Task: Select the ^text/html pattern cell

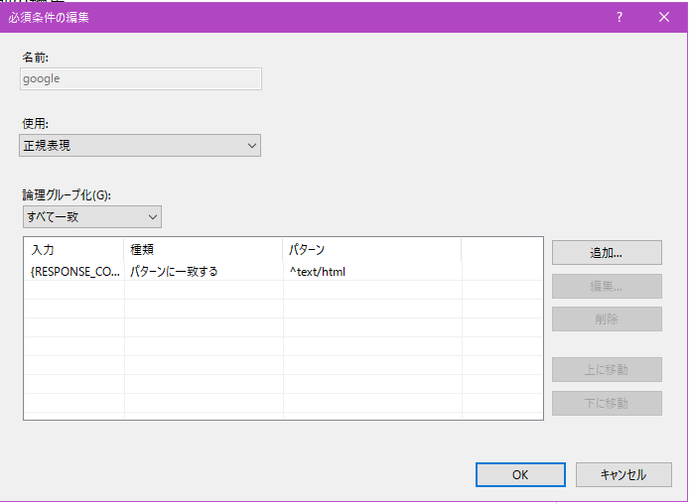Action: [372, 272]
